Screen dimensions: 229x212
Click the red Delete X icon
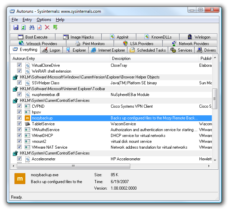[47, 28]
